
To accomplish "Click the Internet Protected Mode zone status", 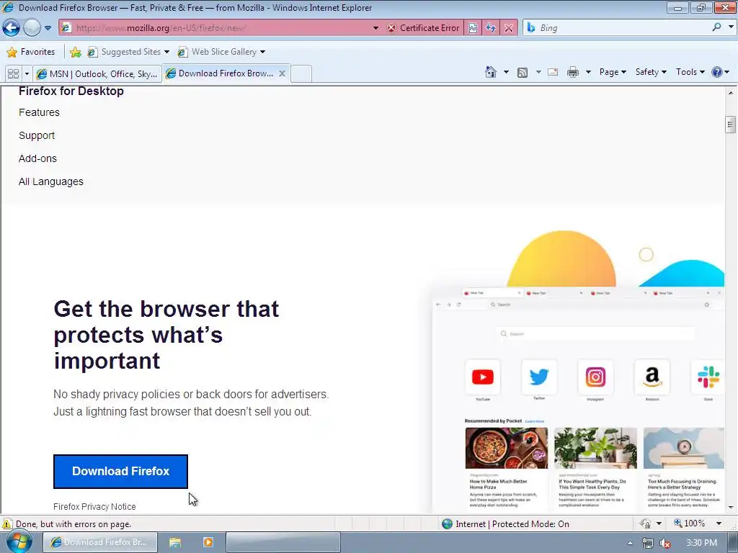I will [x=505, y=524].
